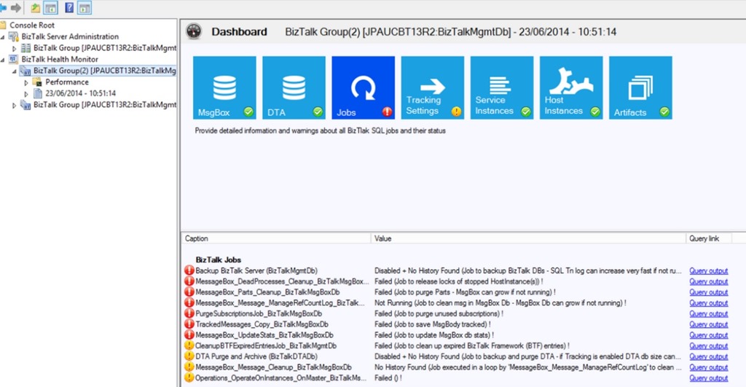The height and width of the screenshot is (387, 746).
Task: Click value 'Failed (Job to update MsgBox db stats) !'
Action: click(434, 335)
